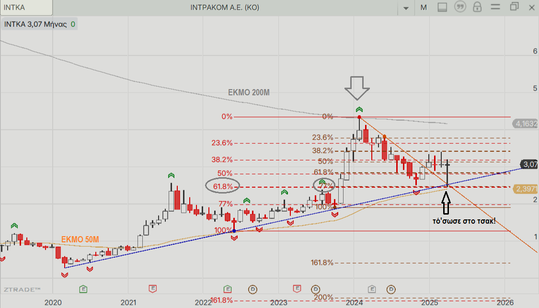Screen dimensions: 539x308
Task: Click the INTKA 3,07 Μήνας legend
Action: [39, 24]
